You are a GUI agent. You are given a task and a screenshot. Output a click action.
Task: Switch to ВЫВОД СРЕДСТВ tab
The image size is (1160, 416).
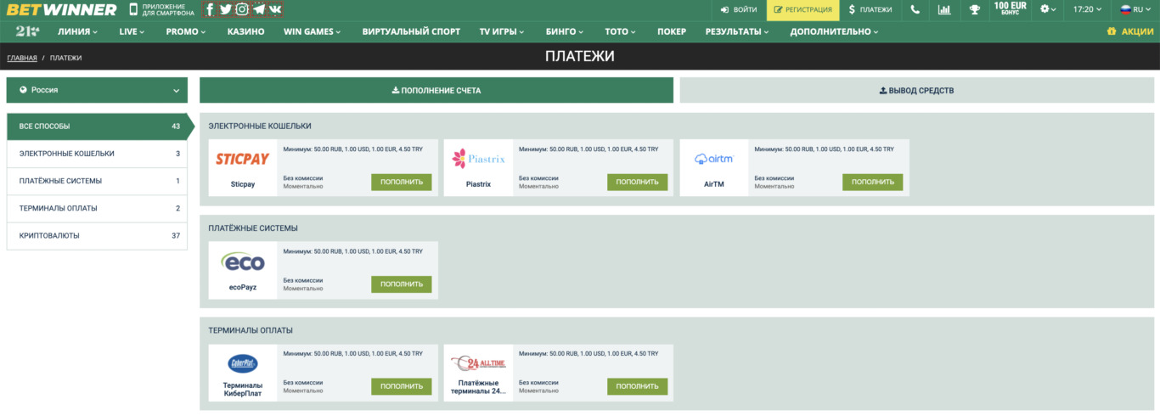pos(917,90)
